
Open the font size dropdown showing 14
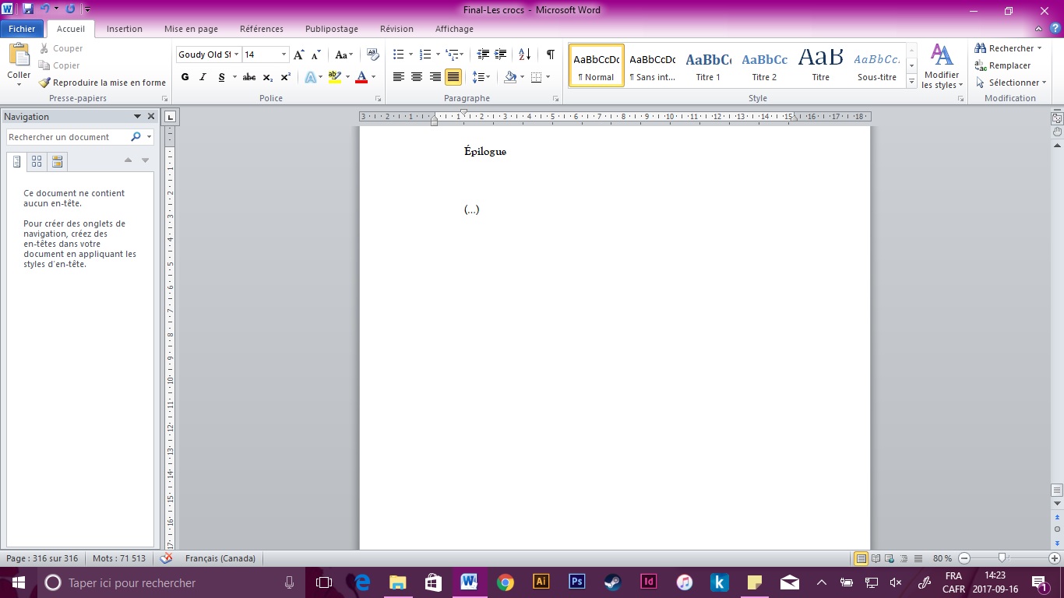click(x=284, y=55)
